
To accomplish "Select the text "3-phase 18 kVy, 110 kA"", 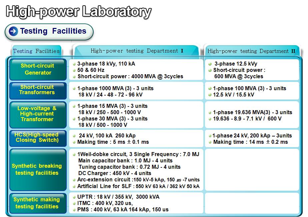I will 106,64.
